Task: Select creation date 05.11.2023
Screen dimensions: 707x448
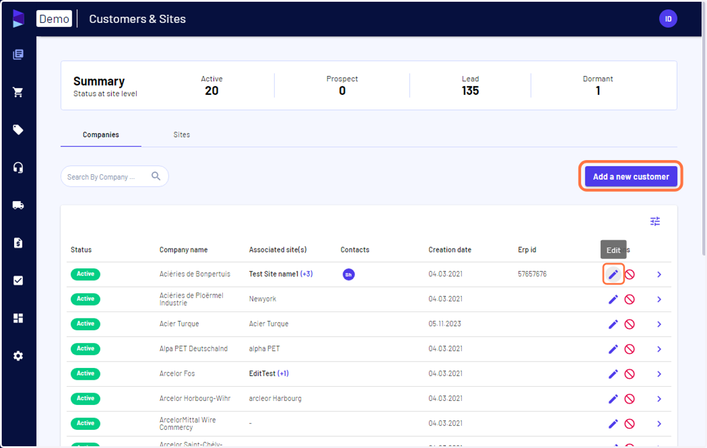Action: (445, 324)
